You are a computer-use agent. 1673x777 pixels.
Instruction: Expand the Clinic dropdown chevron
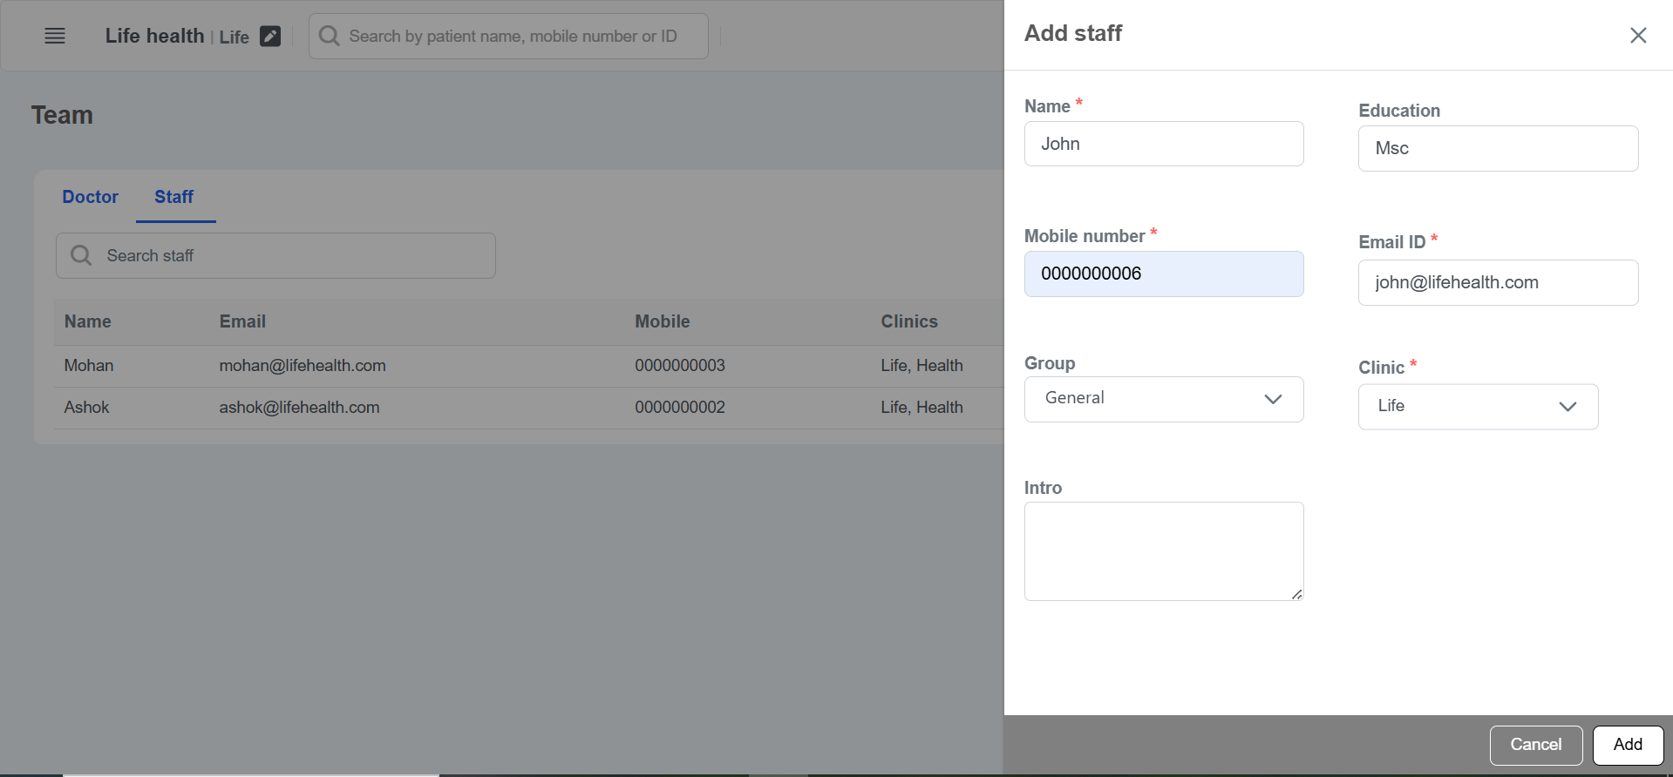pos(1568,407)
